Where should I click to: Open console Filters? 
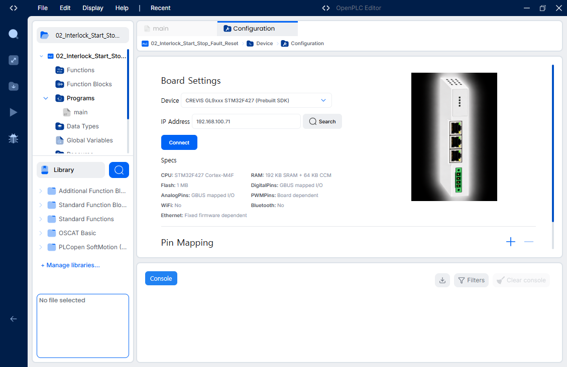(471, 280)
